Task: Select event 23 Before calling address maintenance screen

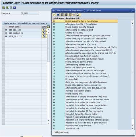Action: point(85,85)
